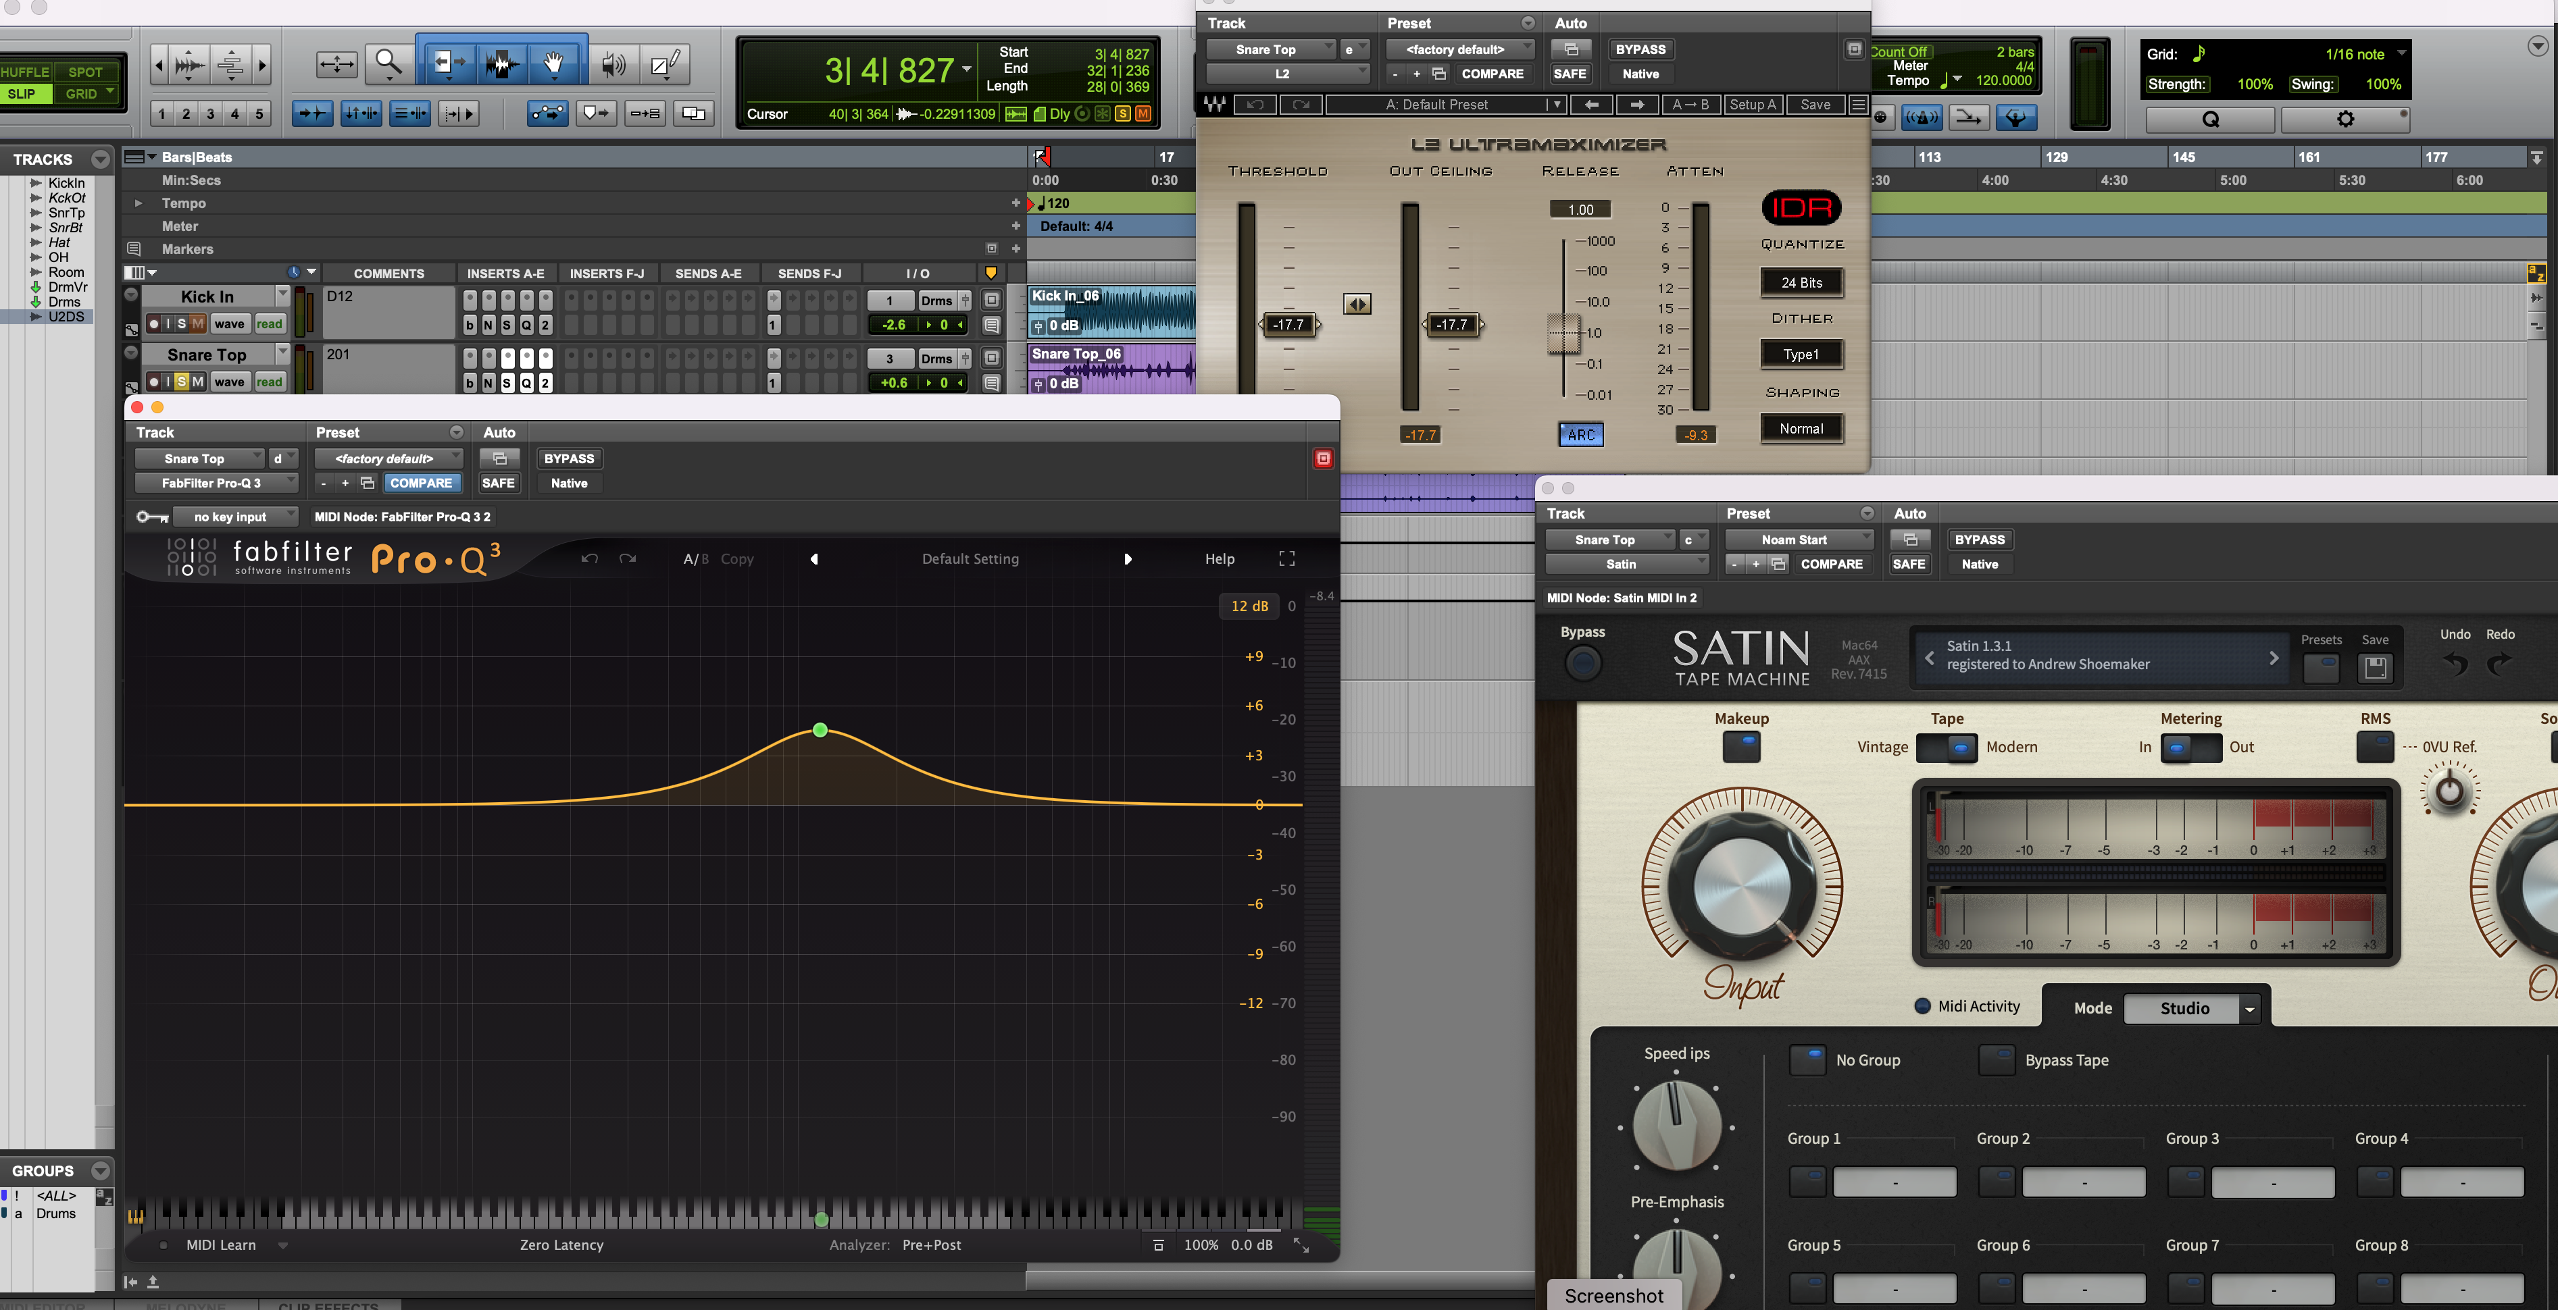Select the Zoomer tool
The height and width of the screenshot is (1310, 2558).
[388, 65]
